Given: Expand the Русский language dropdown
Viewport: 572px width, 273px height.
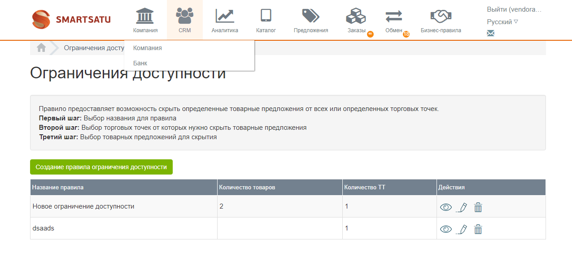Looking at the screenshot, I should click(x=502, y=21).
